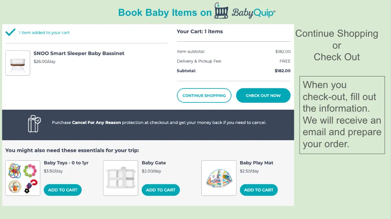Click the Baby Gate product title
This screenshot has width=391, height=219.
(x=154, y=163)
